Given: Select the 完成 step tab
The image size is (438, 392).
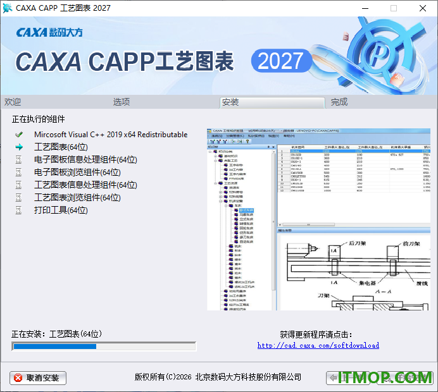Looking at the screenshot, I should click(339, 102).
